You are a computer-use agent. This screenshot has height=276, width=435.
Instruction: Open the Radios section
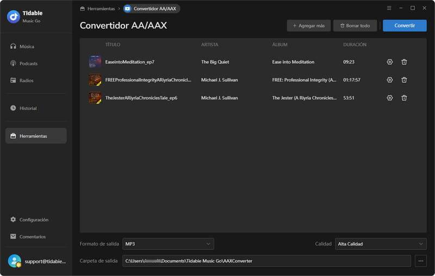coord(36,80)
